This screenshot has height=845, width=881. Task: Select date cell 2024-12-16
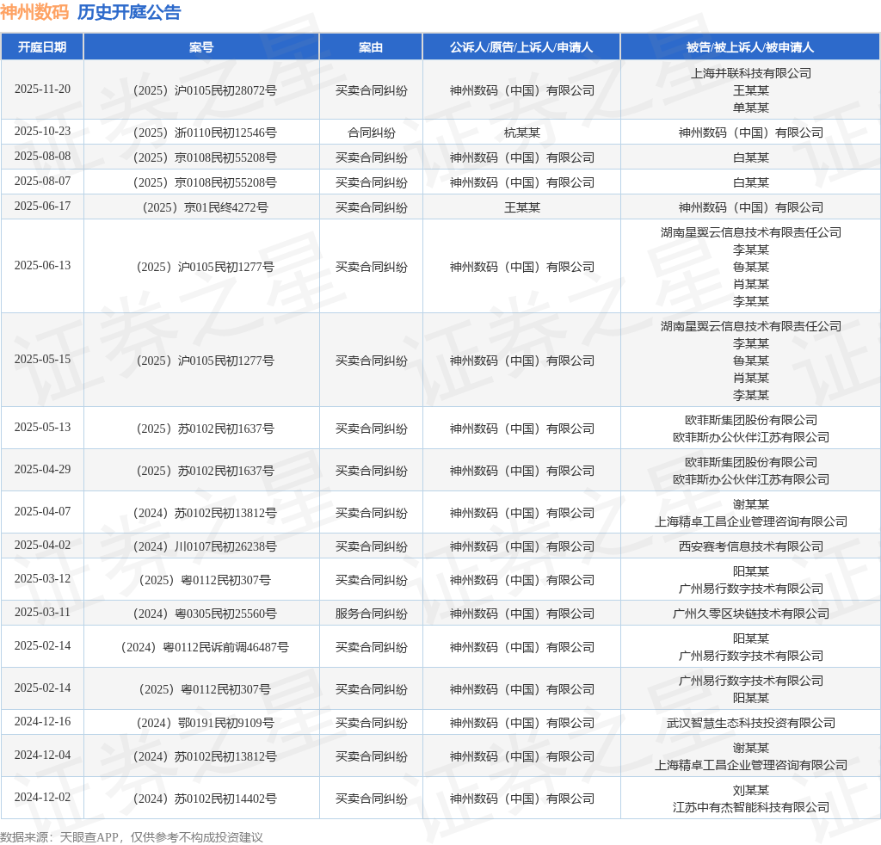pyautogui.click(x=43, y=721)
